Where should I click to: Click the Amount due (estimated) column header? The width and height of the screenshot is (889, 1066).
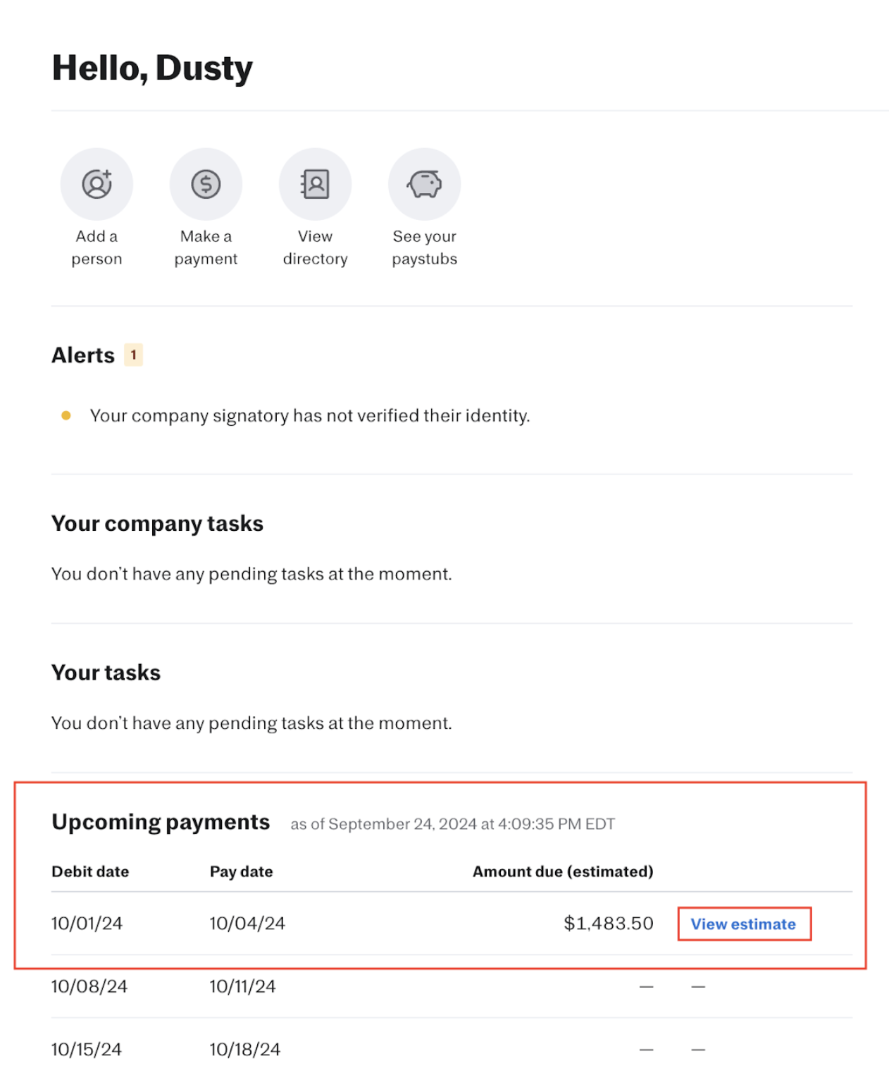(562, 871)
